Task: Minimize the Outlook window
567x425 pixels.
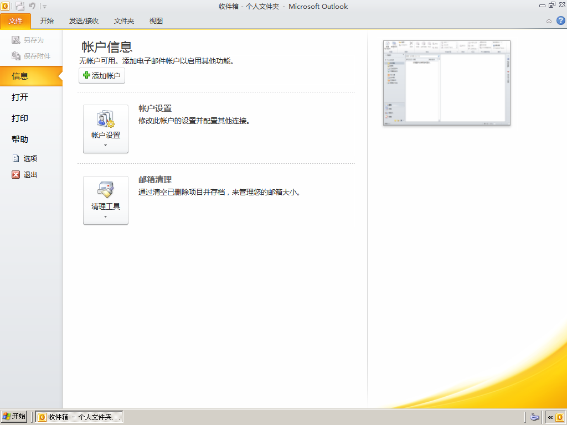Action: (x=542, y=6)
